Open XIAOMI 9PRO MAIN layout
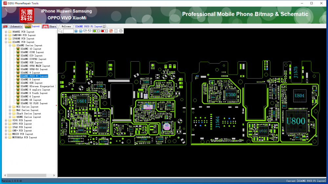The width and height of the screenshot is (328, 184). (35, 66)
